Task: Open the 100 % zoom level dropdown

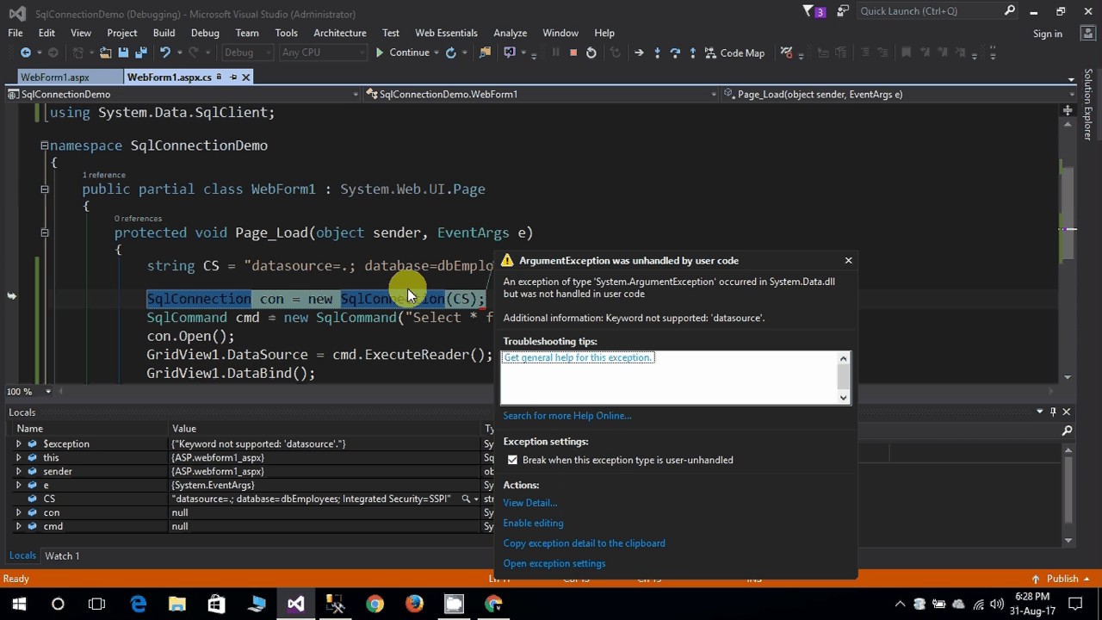Action: [47, 392]
